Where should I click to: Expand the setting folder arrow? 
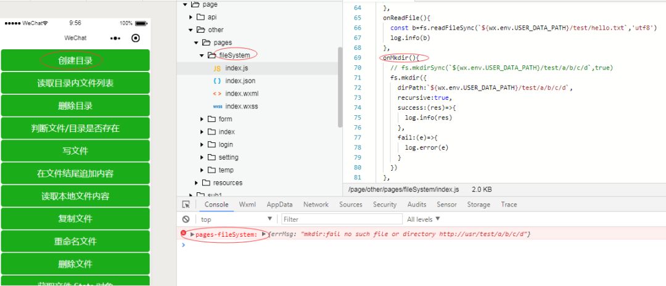pos(202,157)
